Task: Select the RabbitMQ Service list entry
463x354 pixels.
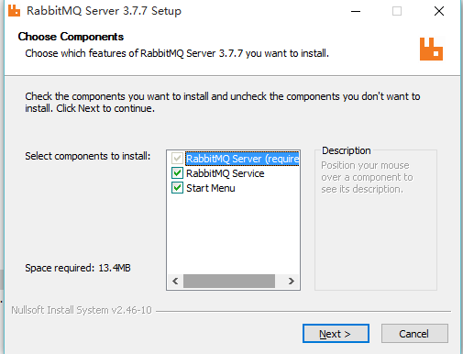Action: click(x=226, y=173)
